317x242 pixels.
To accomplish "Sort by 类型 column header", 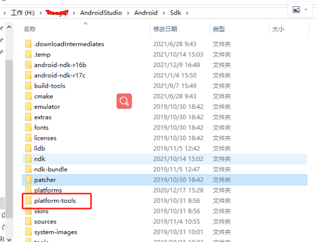I will click(x=219, y=29).
